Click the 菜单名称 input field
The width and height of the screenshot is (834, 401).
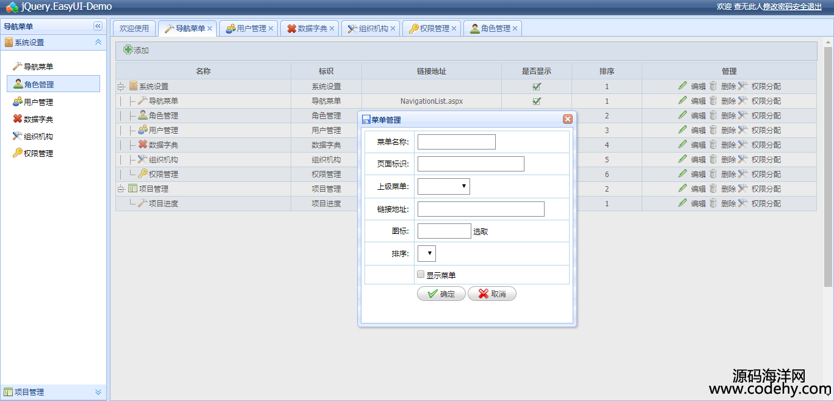click(456, 142)
